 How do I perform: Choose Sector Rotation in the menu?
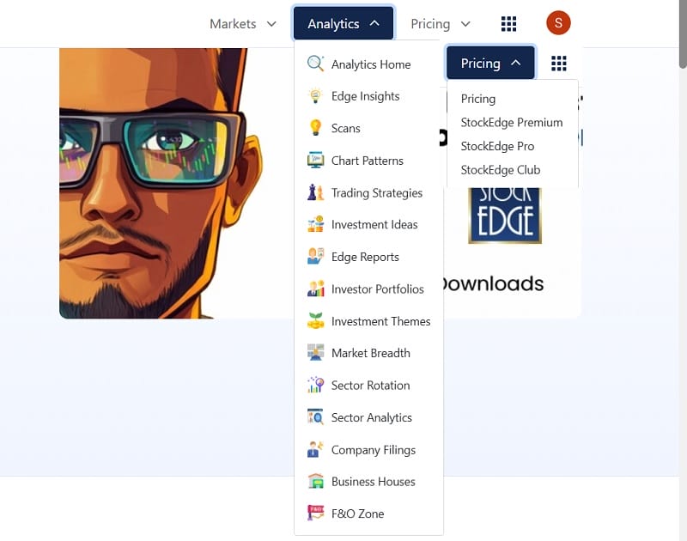370,386
